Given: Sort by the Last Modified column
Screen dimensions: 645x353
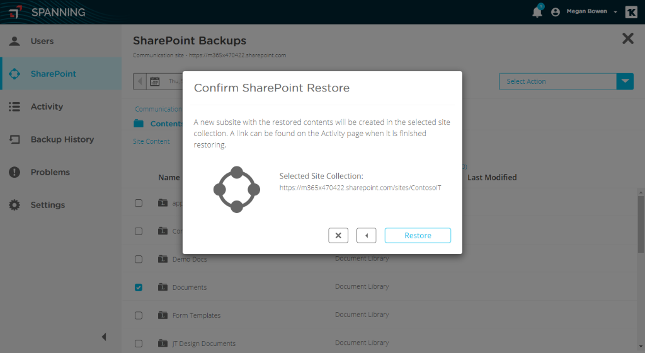Looking at the screenshot, I should coord(492,177).
